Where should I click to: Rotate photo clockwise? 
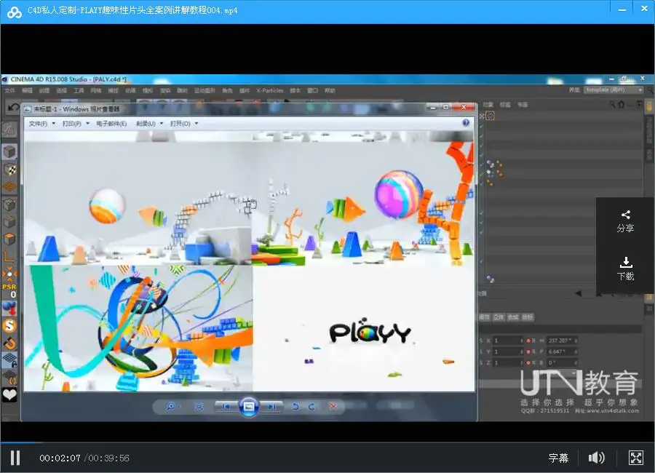(x=311, y=407)
